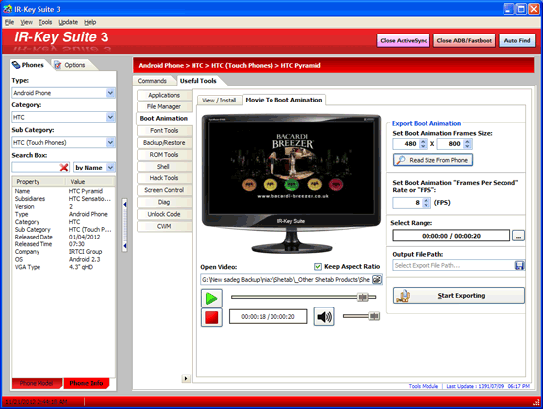
Task: Open the Shell section
Action: 164,167
